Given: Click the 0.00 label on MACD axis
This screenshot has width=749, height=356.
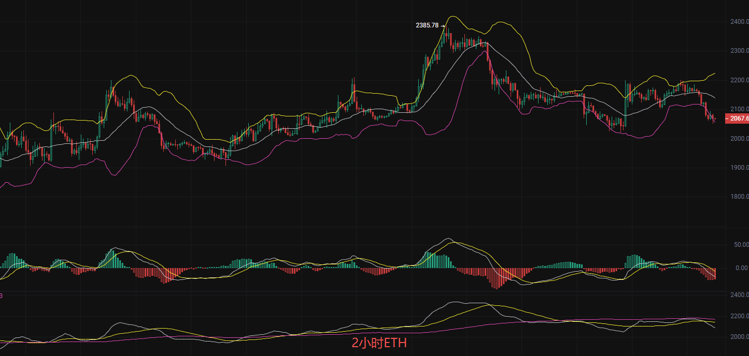Looking at the screenshot, I should pos(741,268).
